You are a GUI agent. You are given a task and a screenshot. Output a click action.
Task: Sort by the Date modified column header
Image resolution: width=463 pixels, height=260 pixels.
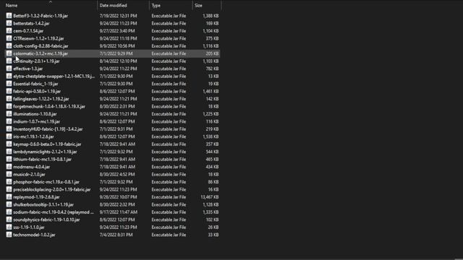113,5
